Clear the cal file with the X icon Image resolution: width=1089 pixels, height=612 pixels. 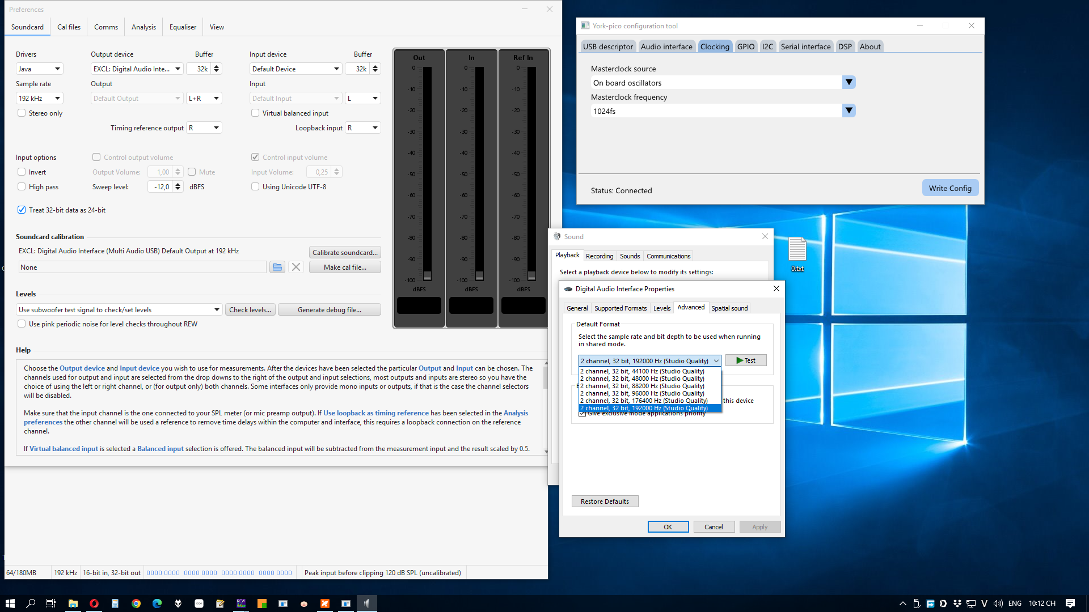[296, 267]
